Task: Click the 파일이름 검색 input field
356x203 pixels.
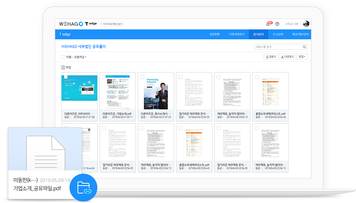Action: click(x=278, y=47)
